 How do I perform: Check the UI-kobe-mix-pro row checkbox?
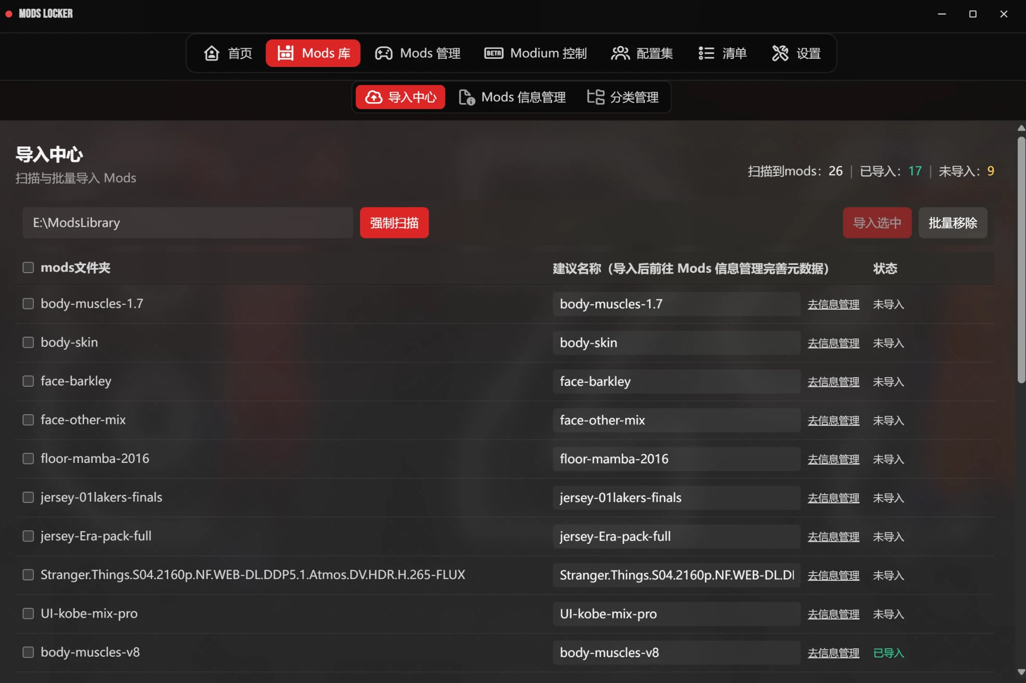28,614
